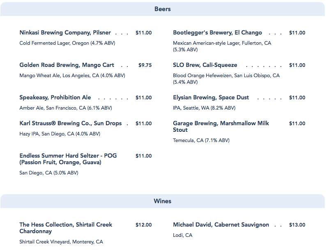Image resolution: width=326 pixels, height=250 pixels.
Task: Click the $9.75 Mango Cart price
Action: pyautogui.click(x=145, y=65)
